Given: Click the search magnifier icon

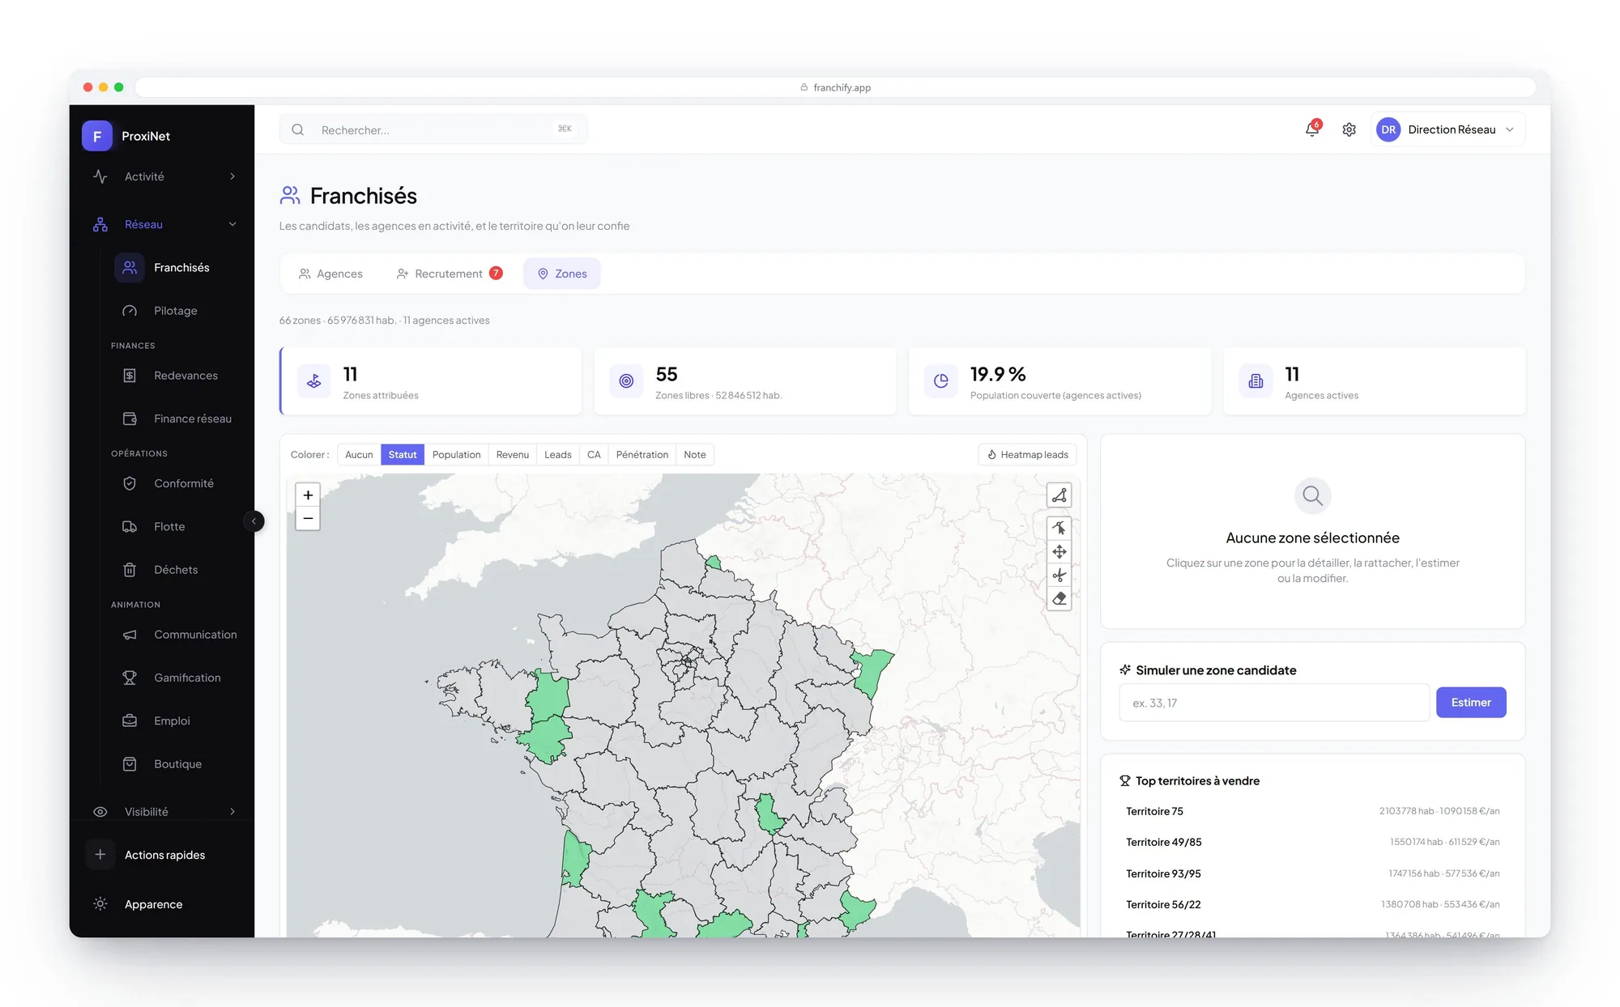Looking at the screenshot, I should coord(298,130).
